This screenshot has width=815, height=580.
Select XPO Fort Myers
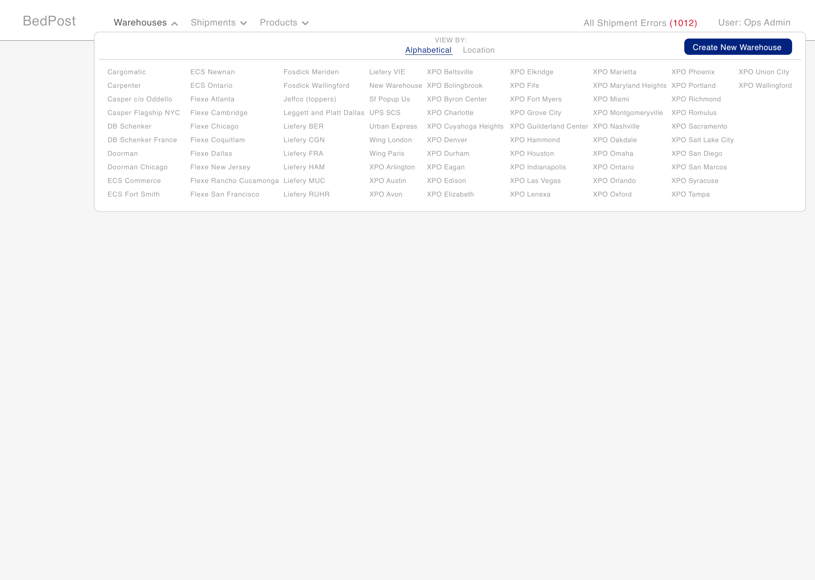point(536,99)
